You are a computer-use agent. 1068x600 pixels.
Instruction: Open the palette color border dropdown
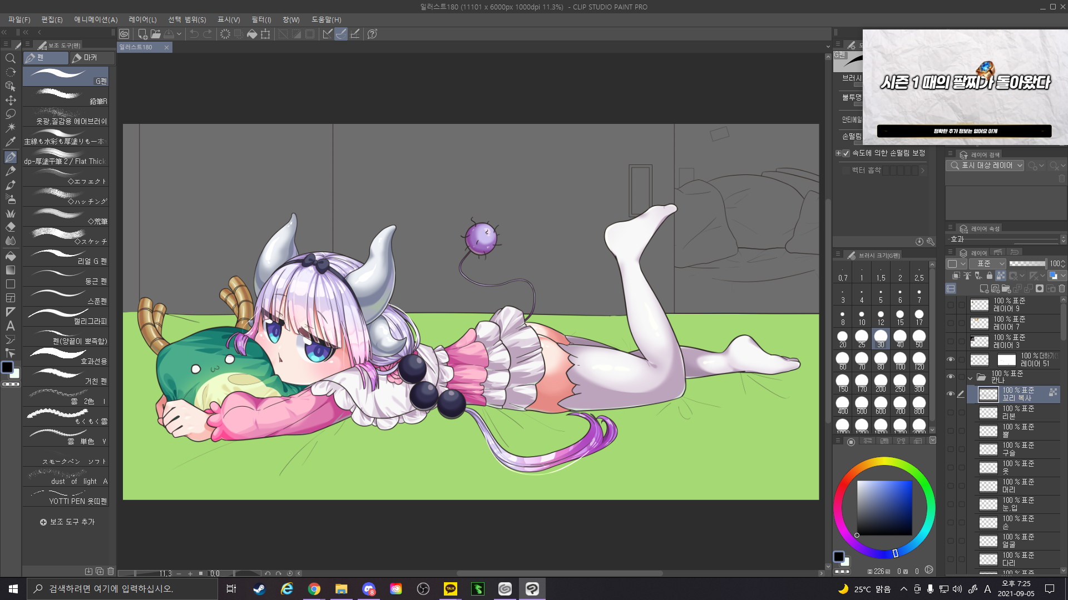click(x=956, y=263)
